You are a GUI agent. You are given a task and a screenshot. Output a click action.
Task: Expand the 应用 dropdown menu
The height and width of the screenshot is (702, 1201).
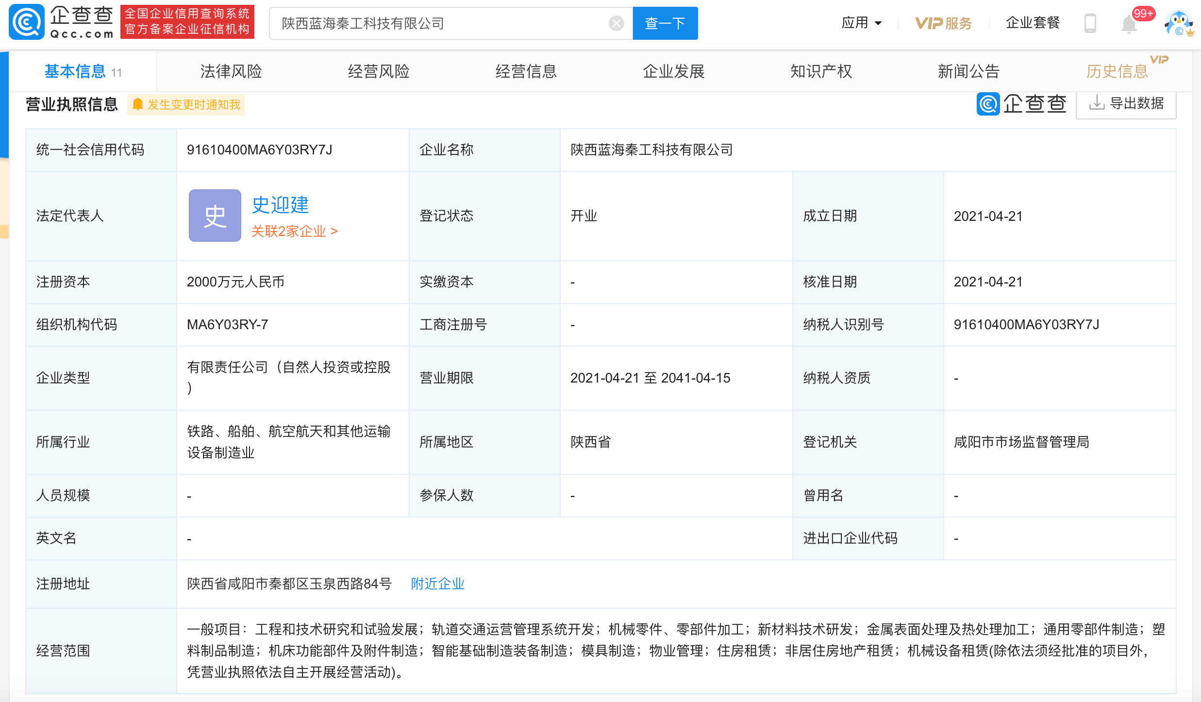click(x=861, y=23)
